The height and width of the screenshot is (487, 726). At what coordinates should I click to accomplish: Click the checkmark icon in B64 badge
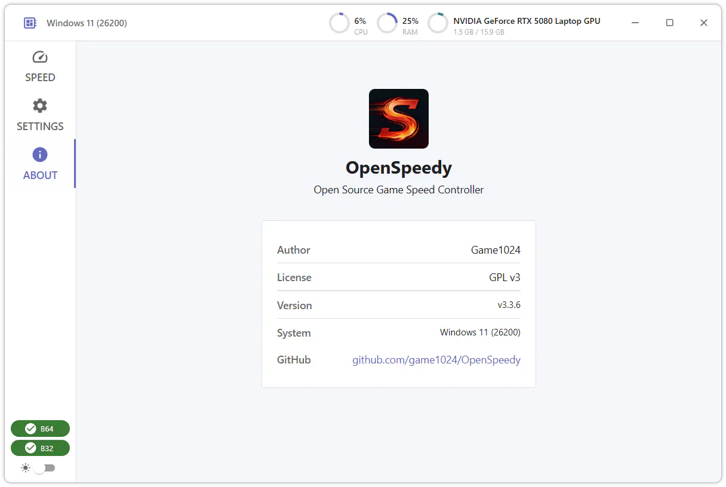(x=30, y=429)
